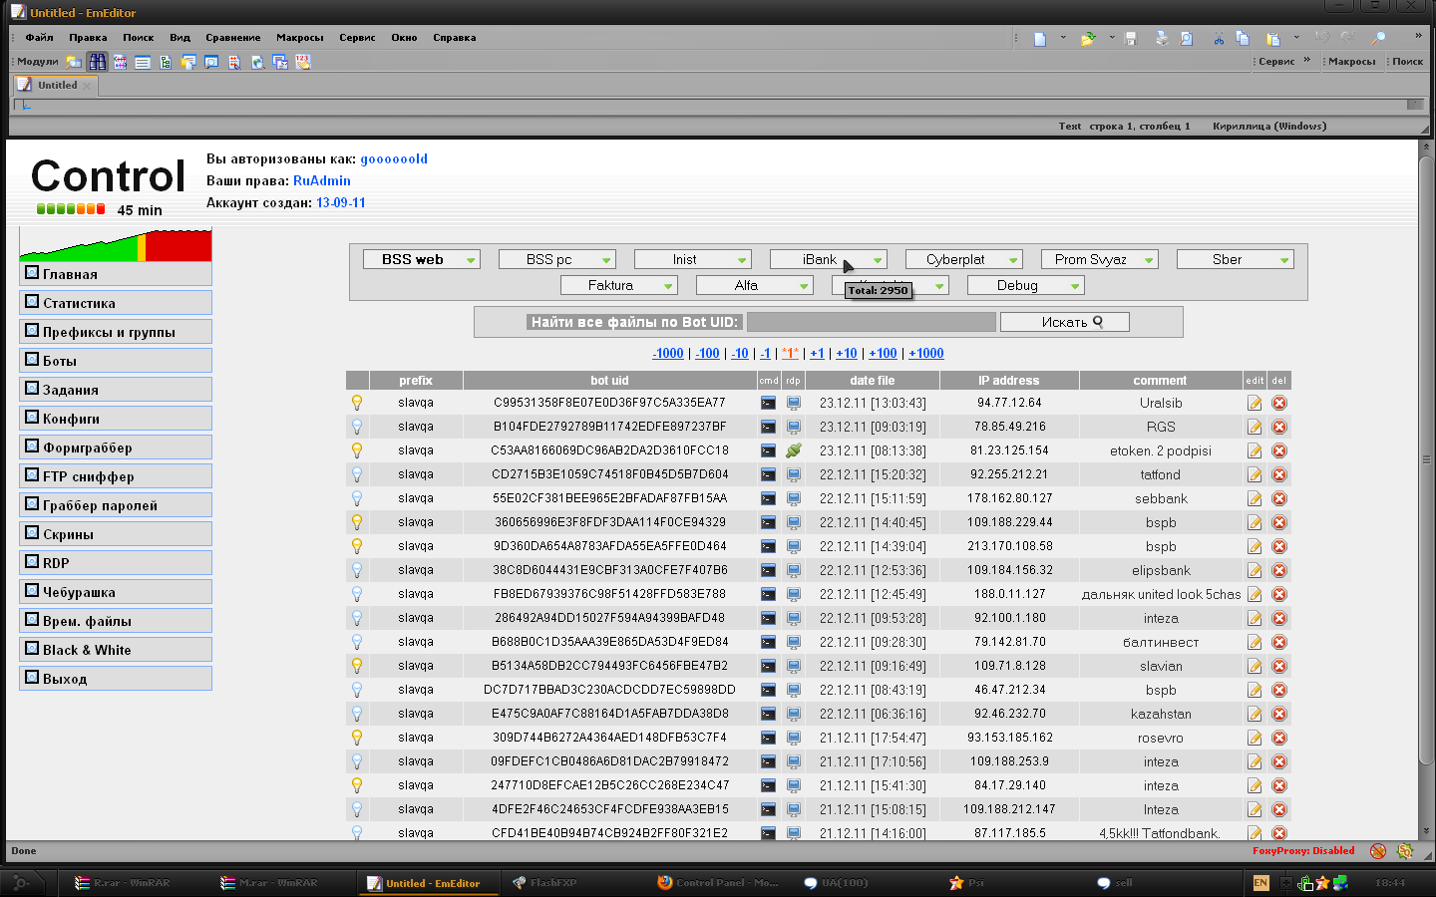Click the rdp icon in the RGS row

click(794, 428)
